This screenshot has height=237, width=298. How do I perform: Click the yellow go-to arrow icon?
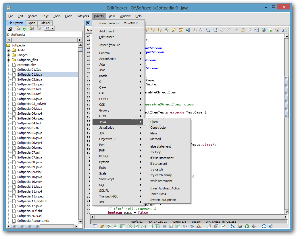point(174,30)
